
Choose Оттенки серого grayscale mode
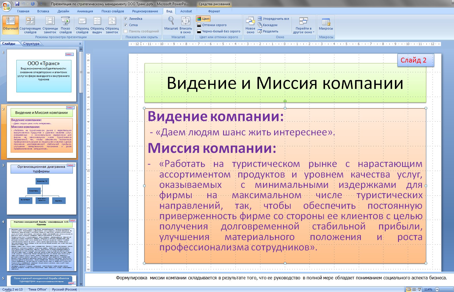coord(212,25)
